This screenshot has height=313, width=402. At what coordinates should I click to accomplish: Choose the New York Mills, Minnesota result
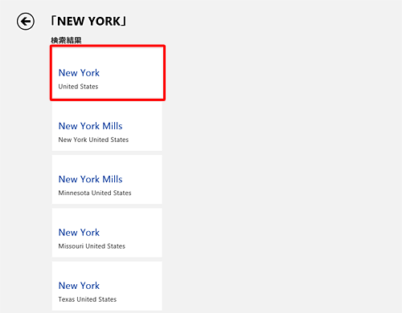(x=107, y=180)
